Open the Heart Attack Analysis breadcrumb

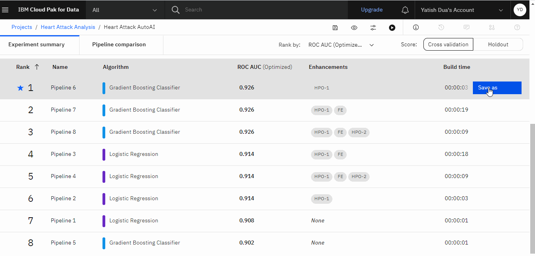(x=68, y=27)
